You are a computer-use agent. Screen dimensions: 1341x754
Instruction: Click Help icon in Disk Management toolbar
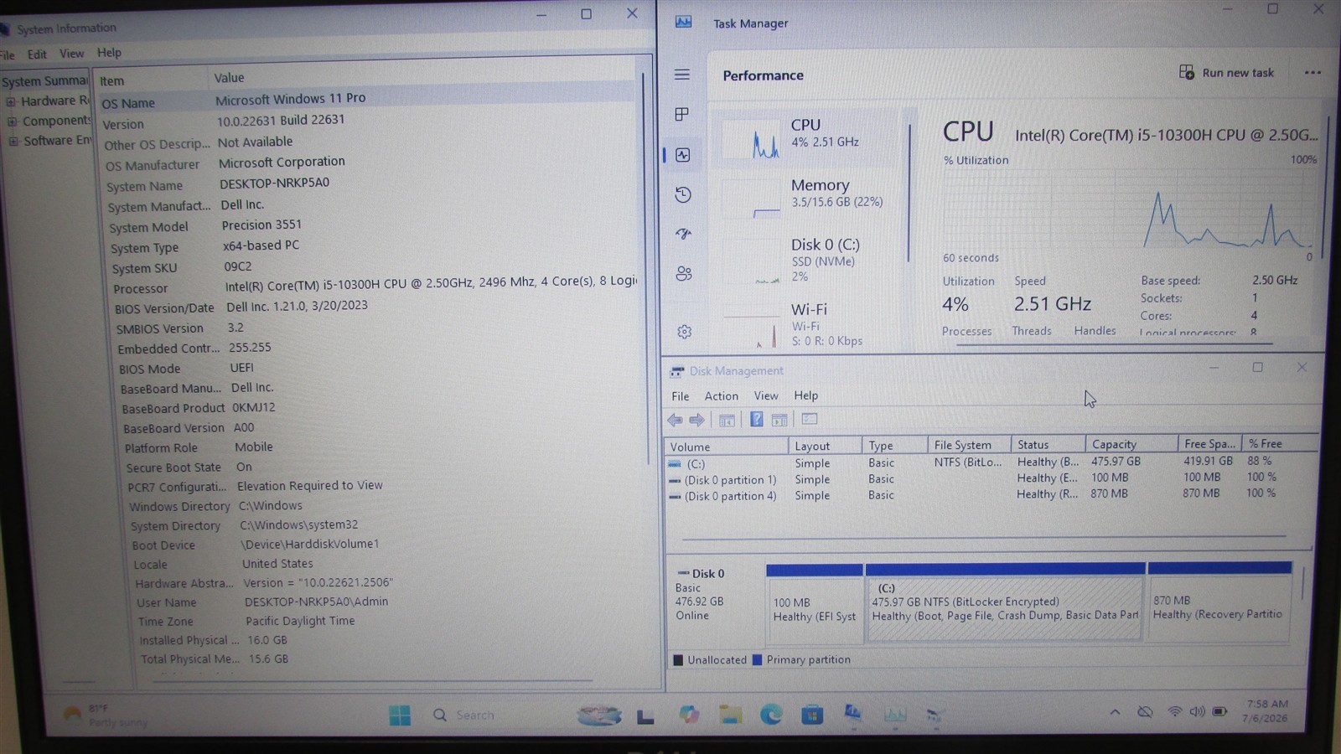point(756,420)
